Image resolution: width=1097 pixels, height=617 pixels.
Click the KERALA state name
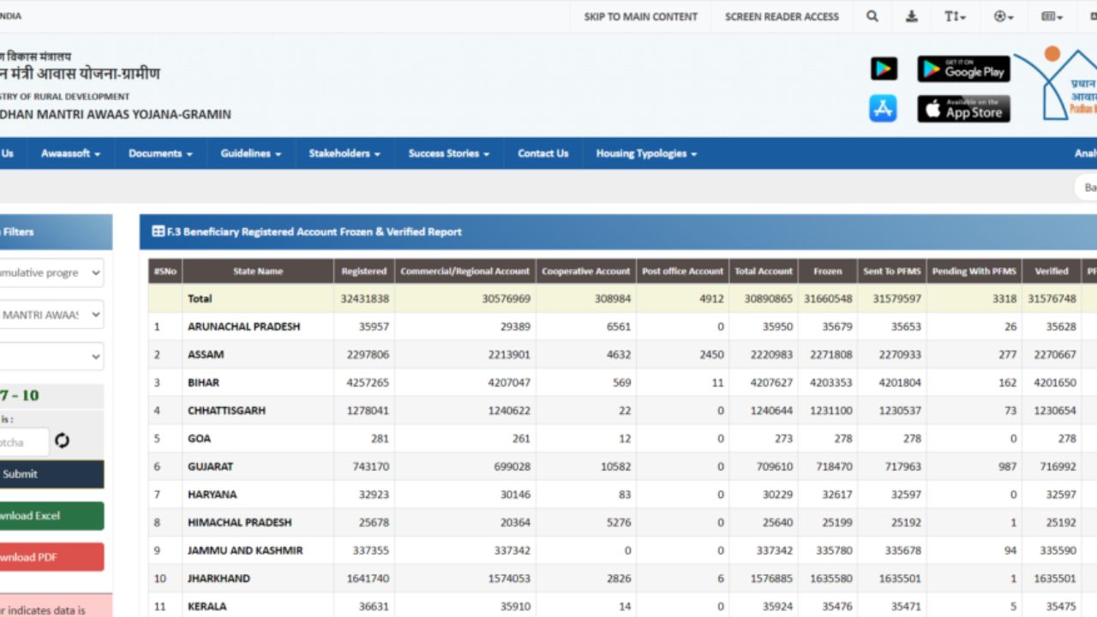pyautogui.click(x=207, y=607)
